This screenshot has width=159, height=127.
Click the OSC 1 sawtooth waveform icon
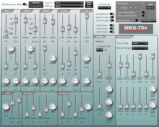click(x=11, y=19)
